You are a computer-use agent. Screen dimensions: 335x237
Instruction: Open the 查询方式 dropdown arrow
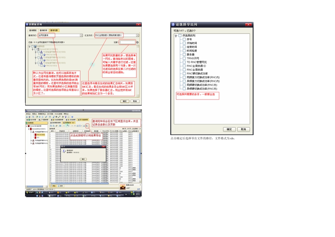click(x=81, y=35)
